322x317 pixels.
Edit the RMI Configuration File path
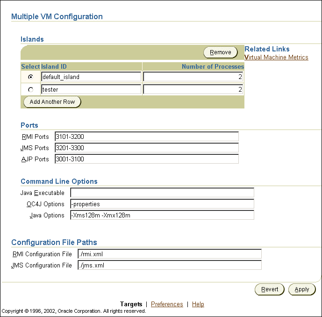(x=170, y=254)
